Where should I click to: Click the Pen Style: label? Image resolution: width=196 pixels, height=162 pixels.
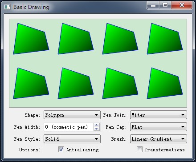tap(27, 139)
